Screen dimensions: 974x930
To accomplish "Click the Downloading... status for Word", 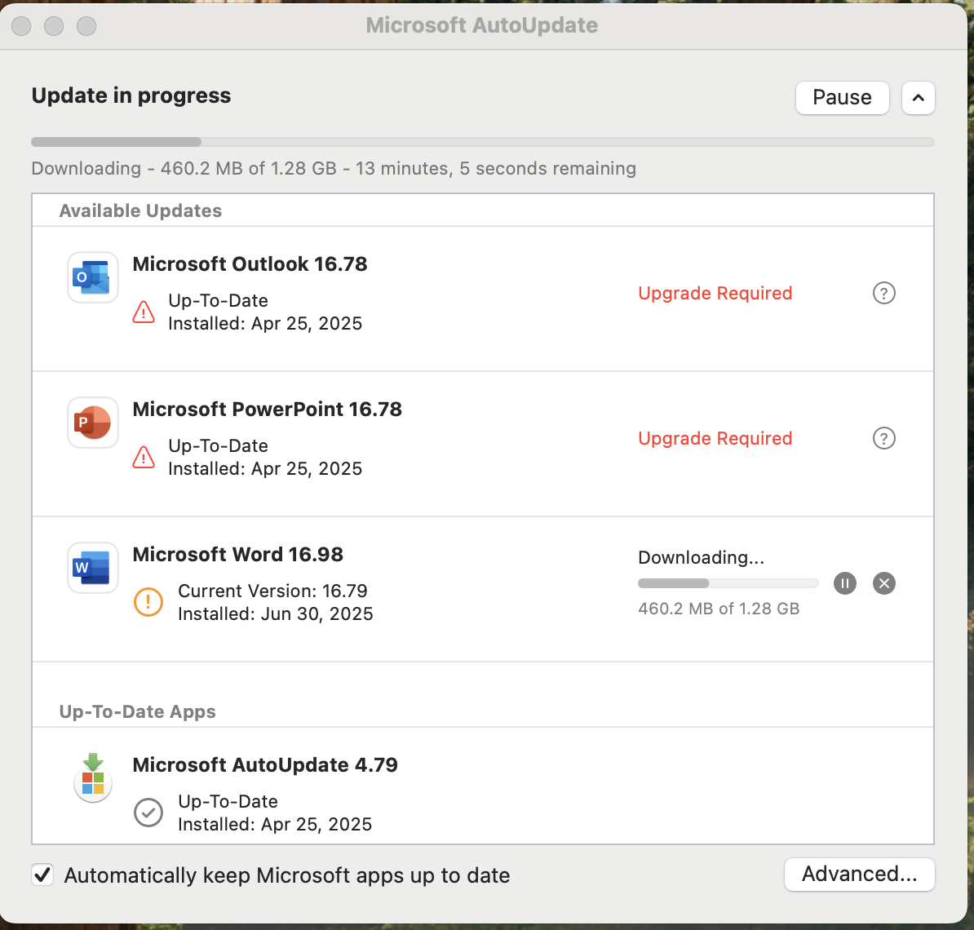I will tap(702, 557).
